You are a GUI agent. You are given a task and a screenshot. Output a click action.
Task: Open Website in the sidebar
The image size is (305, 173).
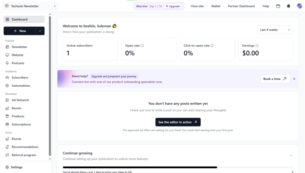point(17,55)
